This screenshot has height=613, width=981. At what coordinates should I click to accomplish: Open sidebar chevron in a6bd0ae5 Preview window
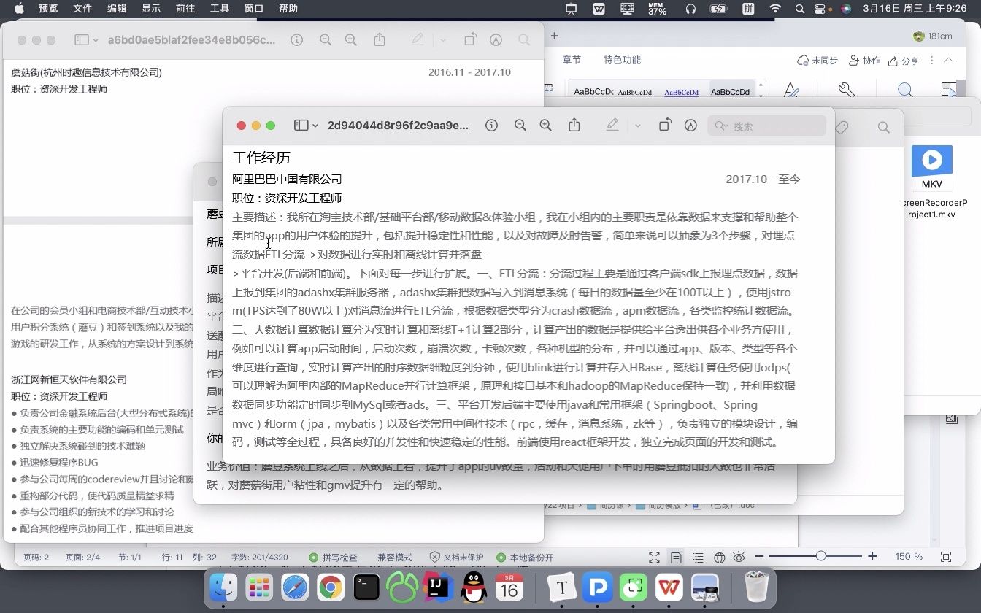click(x=96, y=40)
